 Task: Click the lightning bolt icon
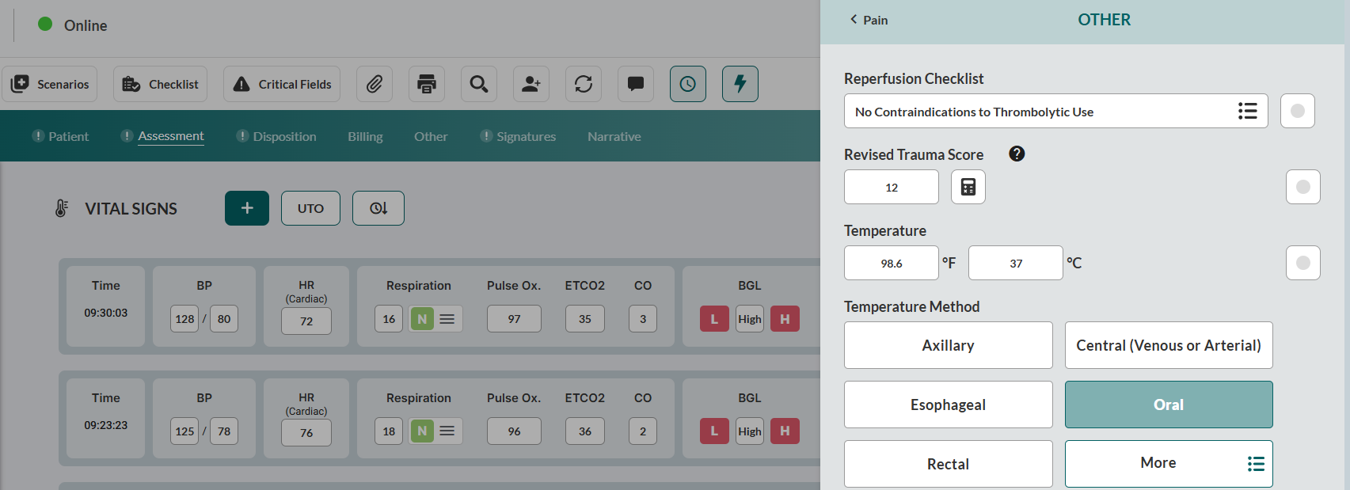coord(740,84)
